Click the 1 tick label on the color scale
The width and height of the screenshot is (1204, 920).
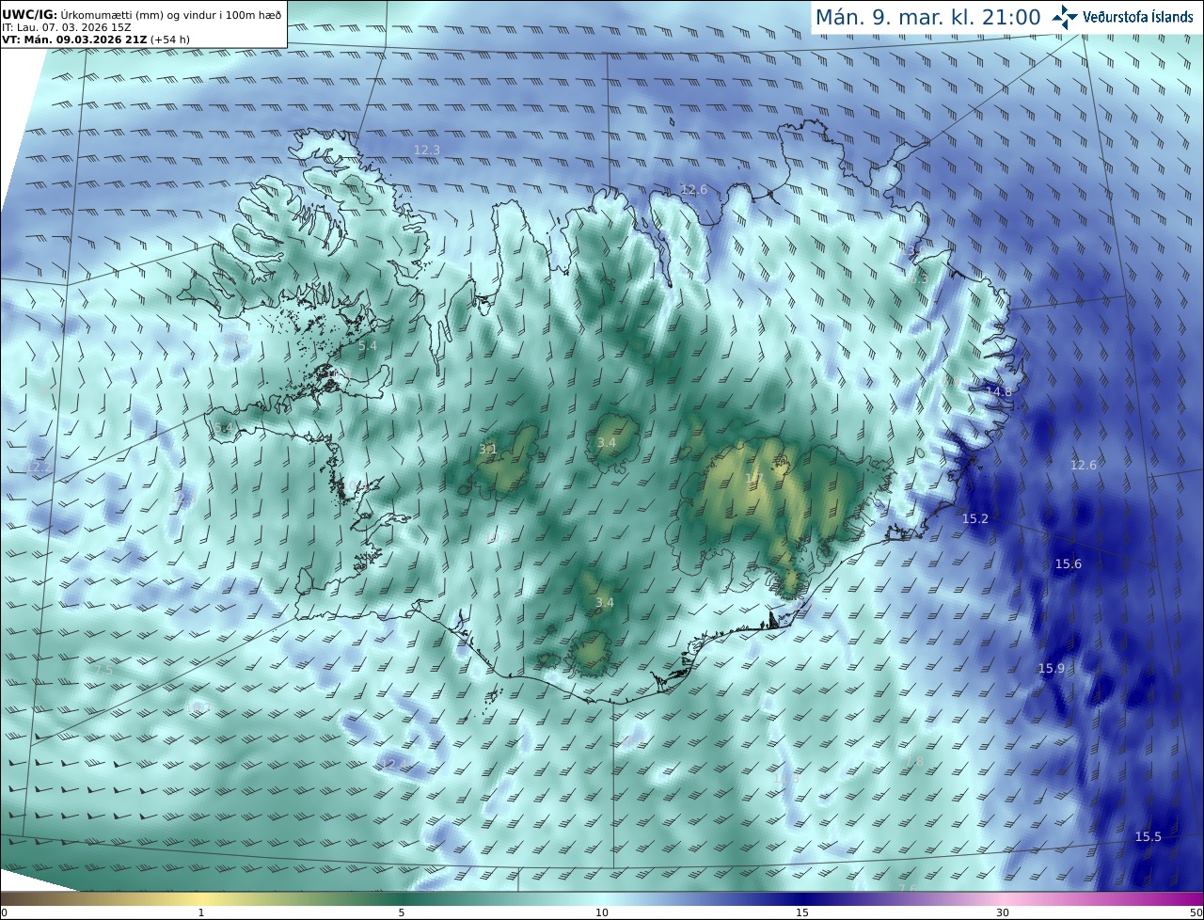(201, 912)
